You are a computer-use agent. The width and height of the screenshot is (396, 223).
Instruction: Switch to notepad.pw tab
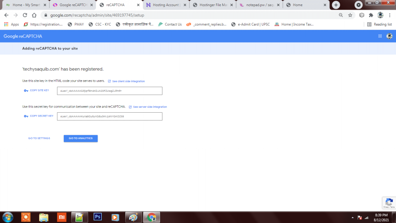tap(259, 5)
